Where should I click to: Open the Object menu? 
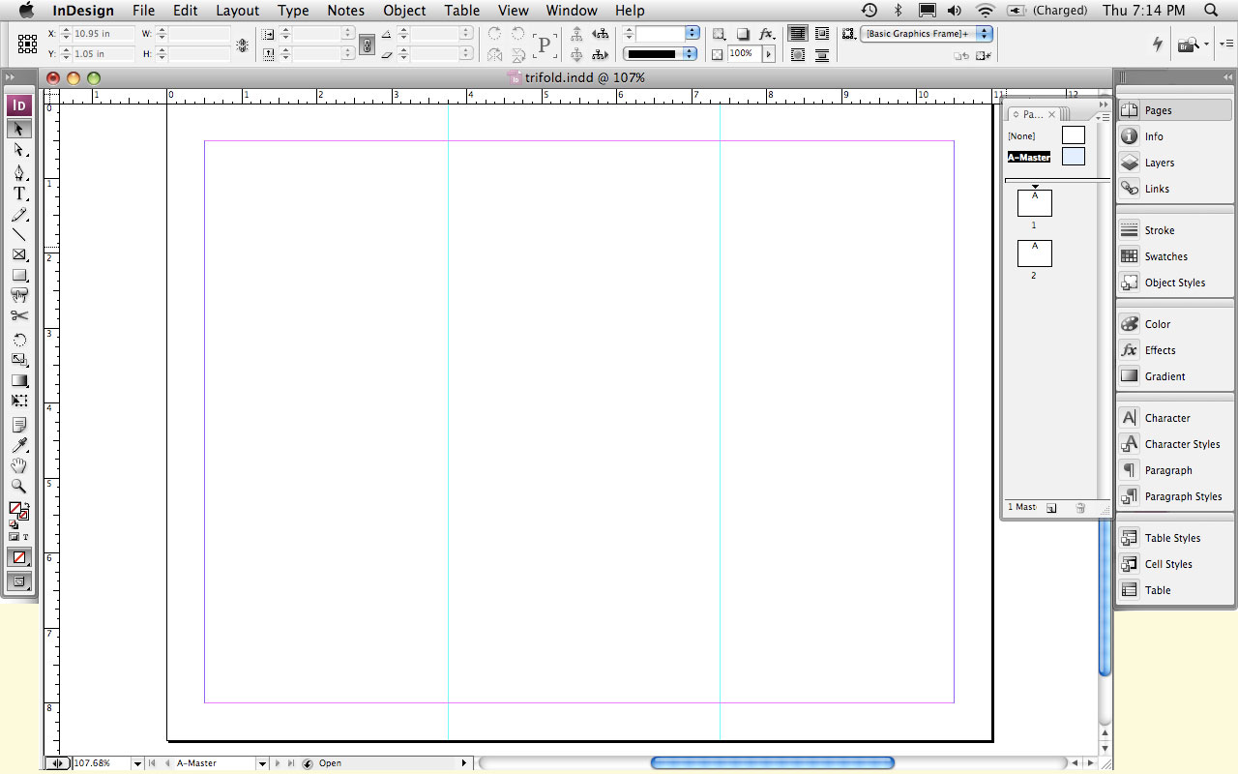click(404, 11)
